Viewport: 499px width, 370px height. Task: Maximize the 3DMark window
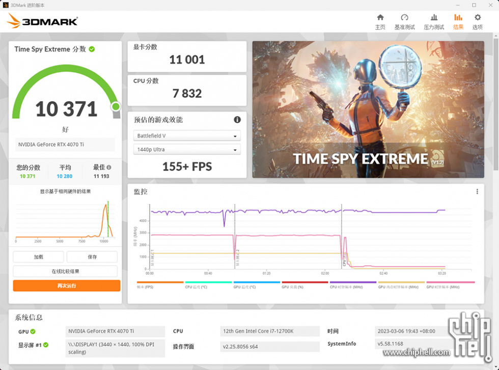(474, 5)
